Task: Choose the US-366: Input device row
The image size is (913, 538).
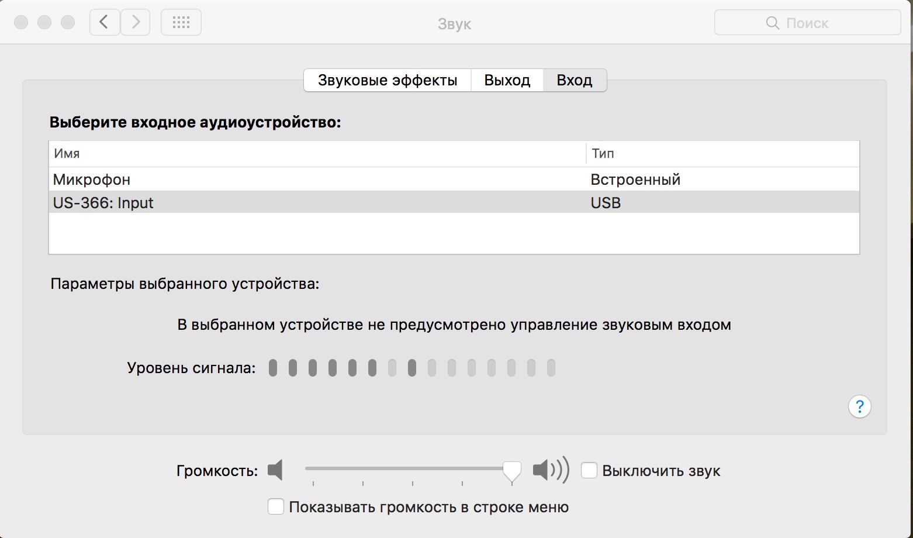Action: pos(103,203)
